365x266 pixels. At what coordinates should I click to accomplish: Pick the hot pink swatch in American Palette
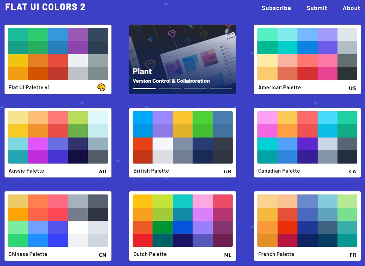pos(327,74)
